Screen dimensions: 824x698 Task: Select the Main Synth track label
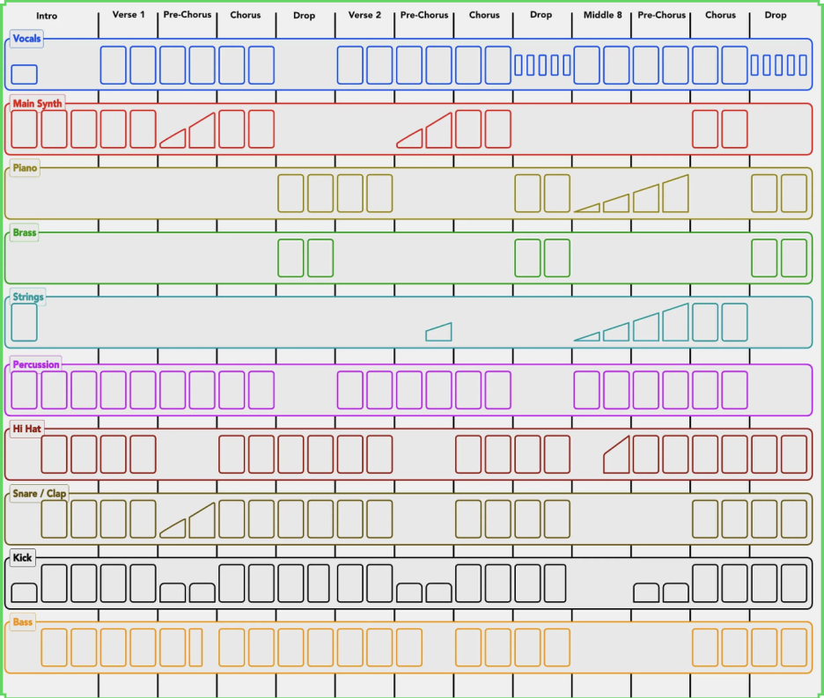click(37, 104)
